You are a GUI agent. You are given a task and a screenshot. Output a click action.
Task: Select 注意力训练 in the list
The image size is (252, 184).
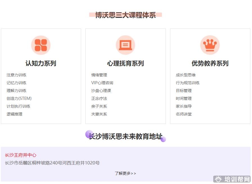[x=16, y=75]
